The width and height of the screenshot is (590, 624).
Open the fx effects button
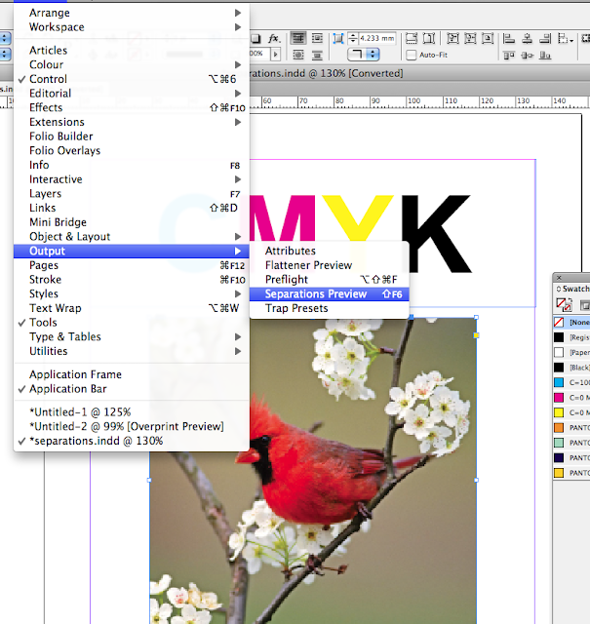[x=274, y=39]
